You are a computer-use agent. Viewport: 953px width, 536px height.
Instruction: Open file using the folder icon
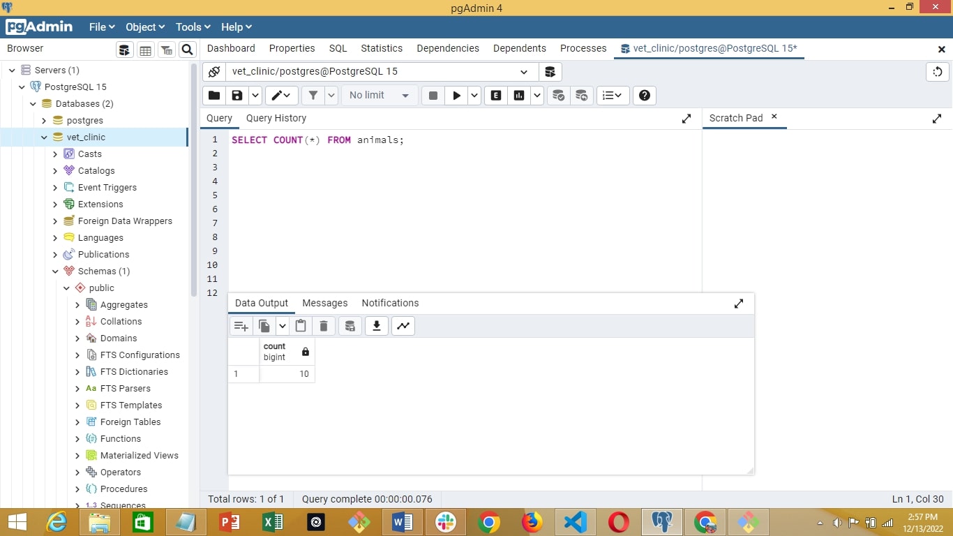click(214, 96)
